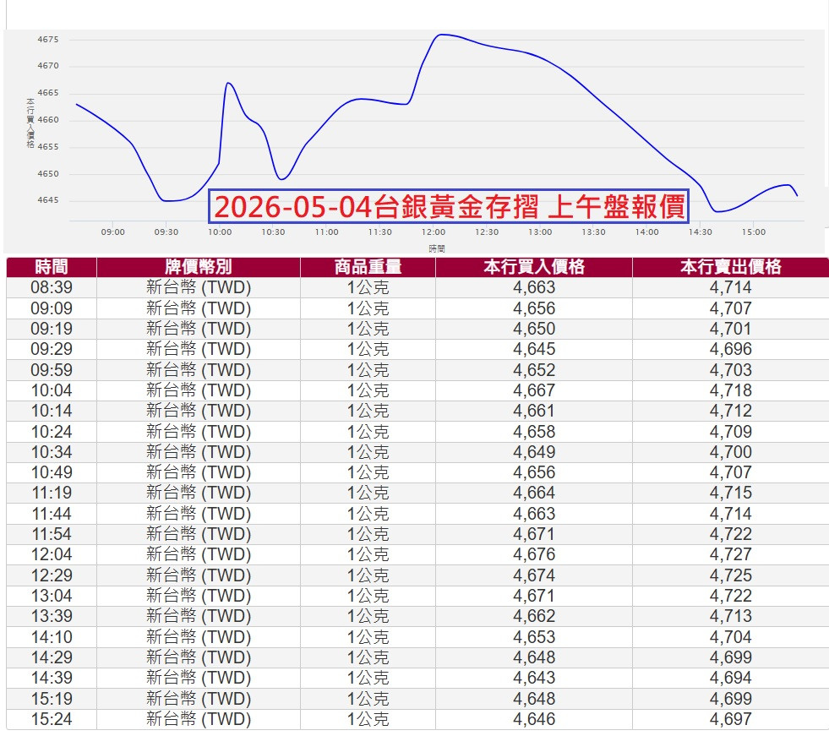
Task: Click the 商品重量 column header
Action: (x=368, y=267)
